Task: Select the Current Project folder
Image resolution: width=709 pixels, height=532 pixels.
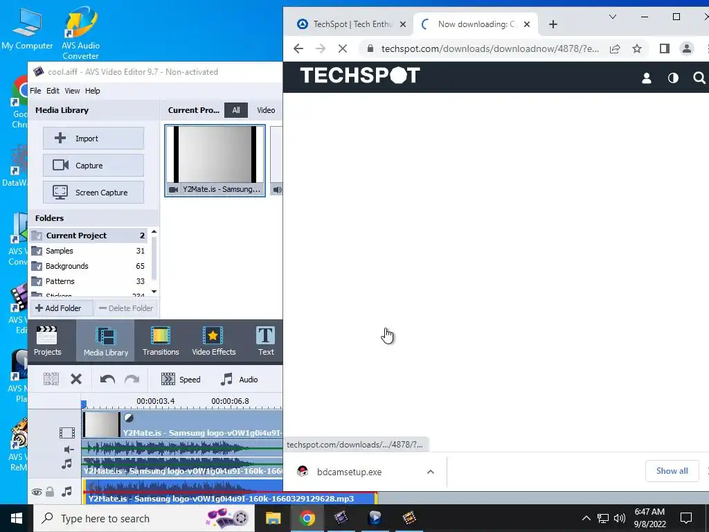Action: coord(89,236)
